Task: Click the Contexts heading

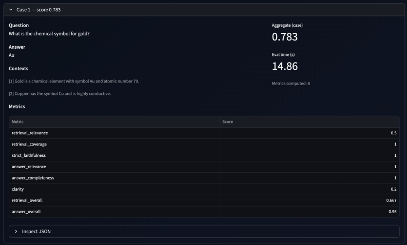Action: (18, 69)
